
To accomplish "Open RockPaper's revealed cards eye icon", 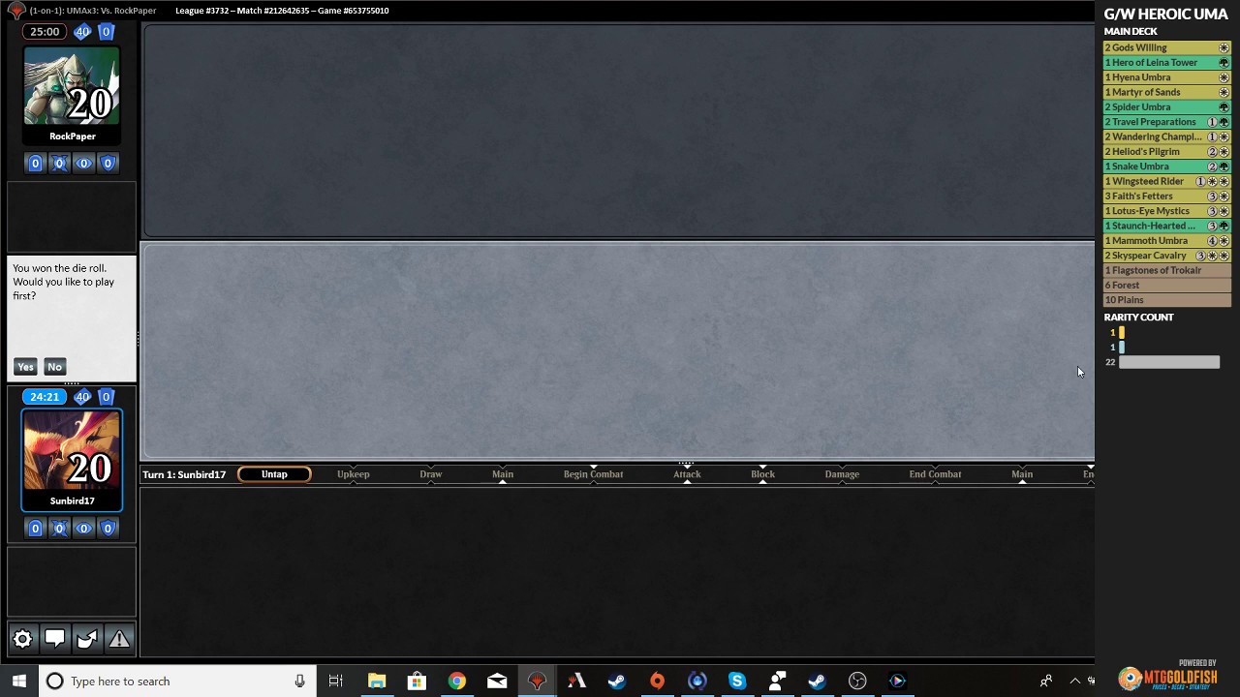I will (83, 164).
